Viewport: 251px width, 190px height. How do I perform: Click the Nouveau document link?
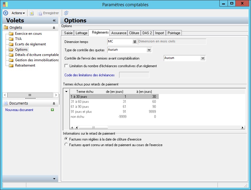tap(19, 110)
